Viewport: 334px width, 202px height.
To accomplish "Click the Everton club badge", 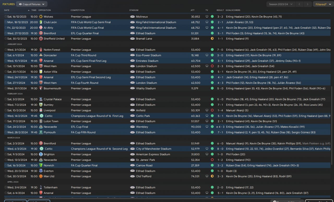I will pos(41,171).
